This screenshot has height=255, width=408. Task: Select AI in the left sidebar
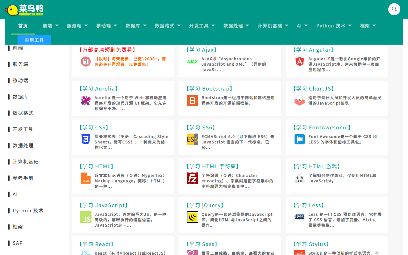coord(15,194)
